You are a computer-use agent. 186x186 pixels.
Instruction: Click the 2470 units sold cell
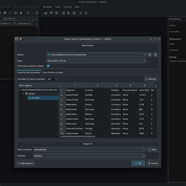pyautogui.click(x=144, y=114)
